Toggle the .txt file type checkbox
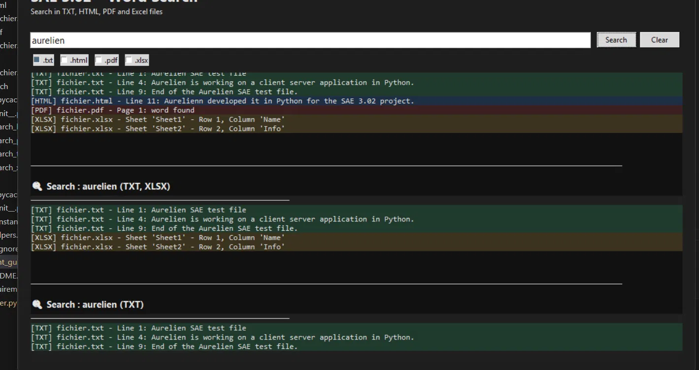The image size is (699, 370). [37, 60]
